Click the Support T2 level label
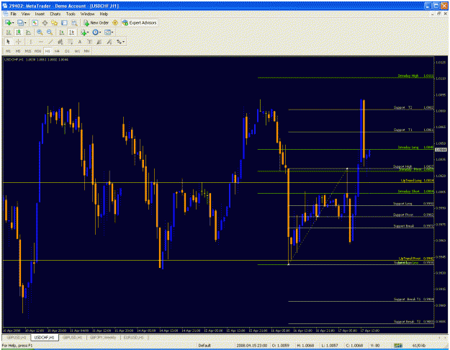Viewport: 450px width, 350px height. tap(402, 107)
